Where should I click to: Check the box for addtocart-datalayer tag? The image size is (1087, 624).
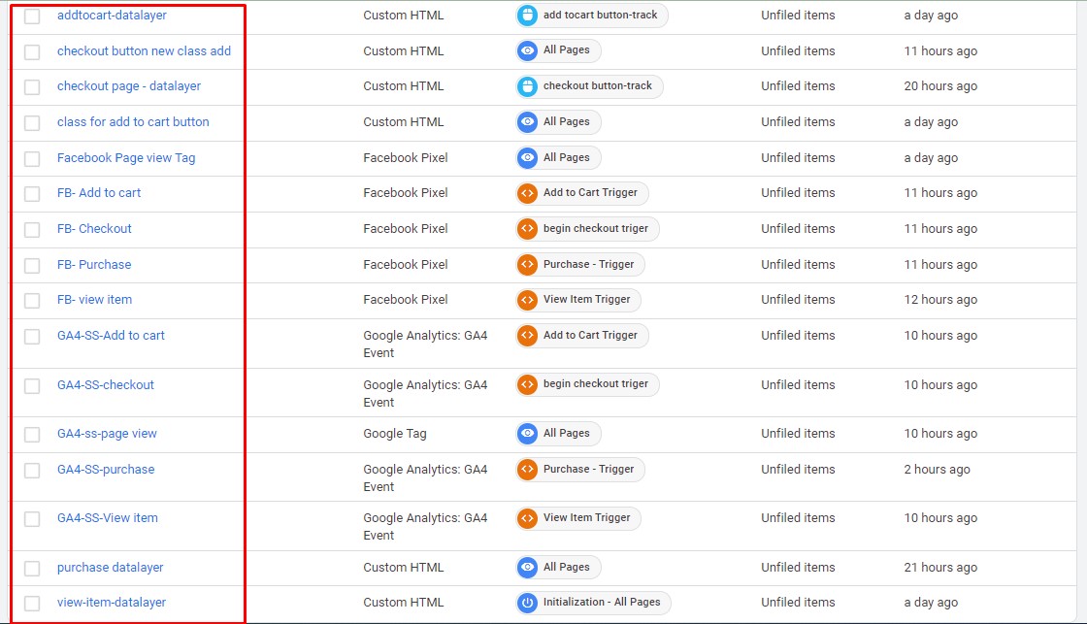tap(32, 16)
